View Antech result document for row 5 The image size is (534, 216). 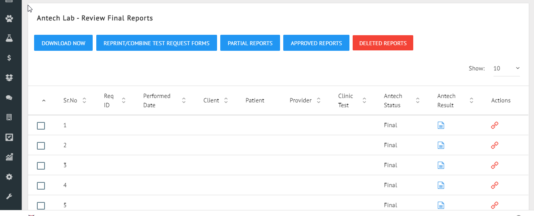pyautogui.click(x=441, y=205)
